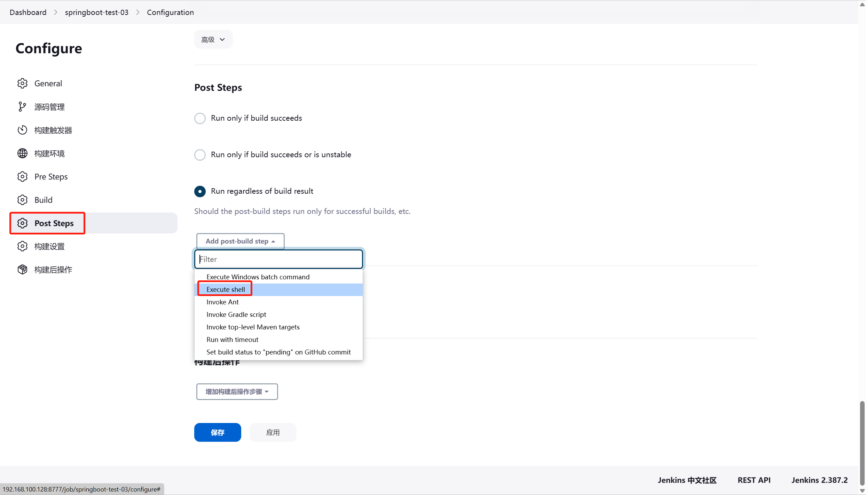The image size is (866, 495).
Task: Choose 'Run only if build succeeds or is unstable'
Action: tap(200, 155)
